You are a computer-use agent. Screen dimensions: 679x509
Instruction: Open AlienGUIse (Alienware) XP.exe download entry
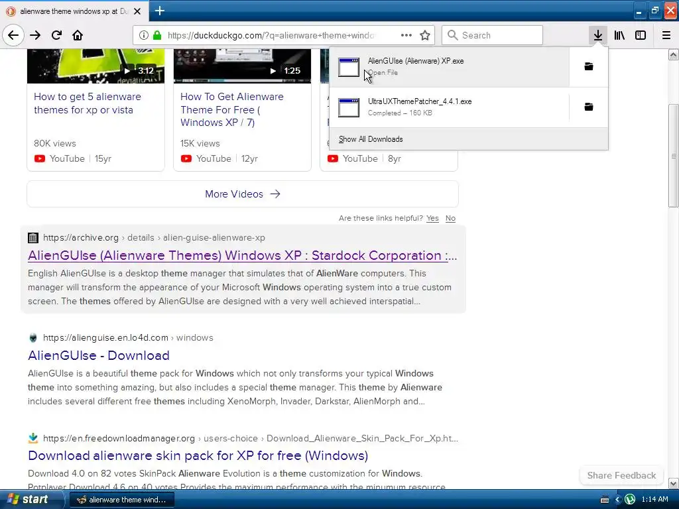[x=449, y=67]
